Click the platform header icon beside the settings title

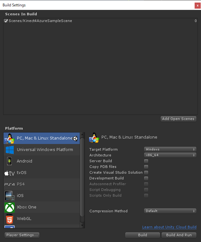(x=94, y=138)
